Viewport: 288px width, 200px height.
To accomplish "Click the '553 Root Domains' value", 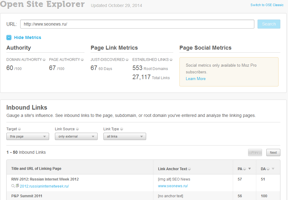I will (x=150, y=68).
